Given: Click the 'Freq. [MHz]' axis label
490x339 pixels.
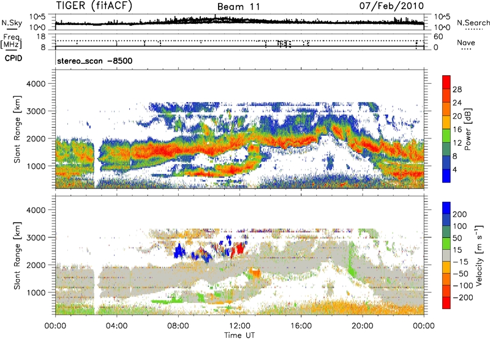Looking at the screenshot, I should click(11, 42).
